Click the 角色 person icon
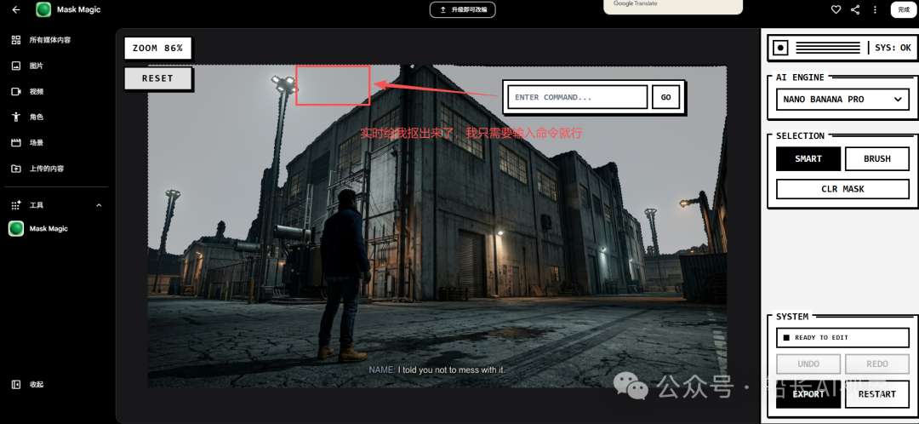 pos(16,117)
